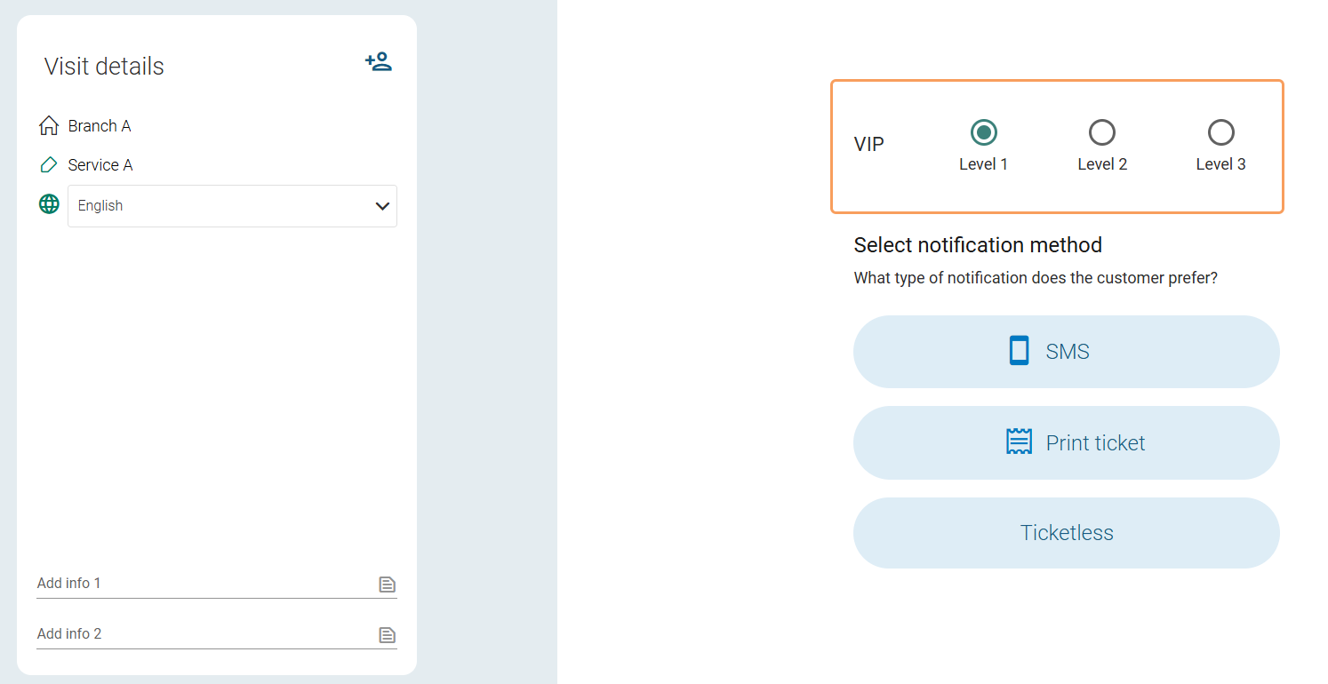1328x684 pixels.
Task: Choose VIP Level 2 option
Action: [x=1102, y=132]
